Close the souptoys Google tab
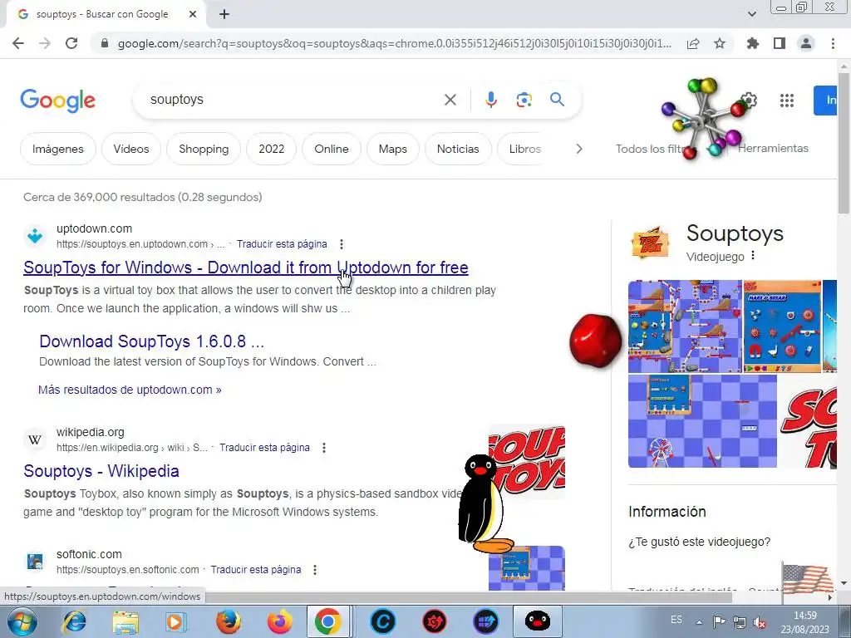The height and width of the screenshot is (638, 851). pyautogui.click(x=193, y=14)
